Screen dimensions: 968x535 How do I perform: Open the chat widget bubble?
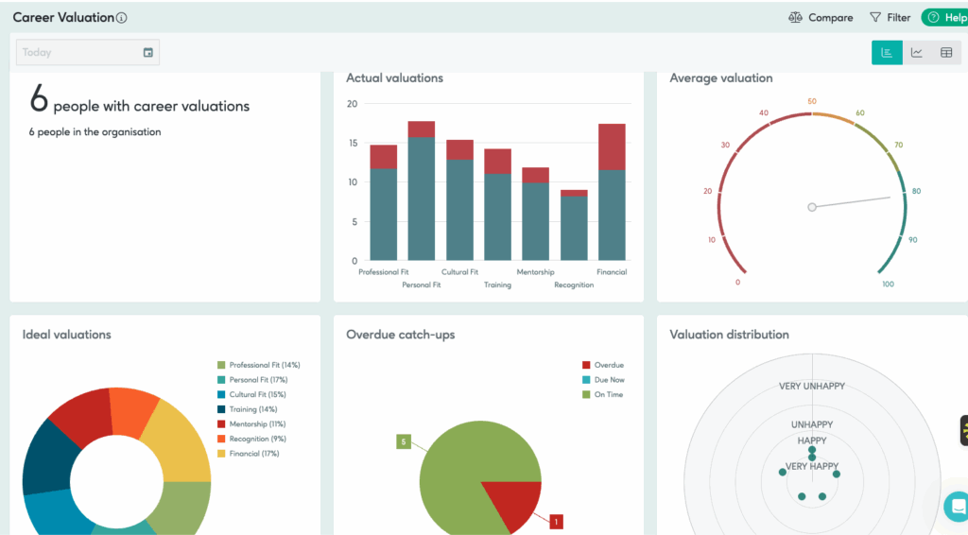(957, 506)
